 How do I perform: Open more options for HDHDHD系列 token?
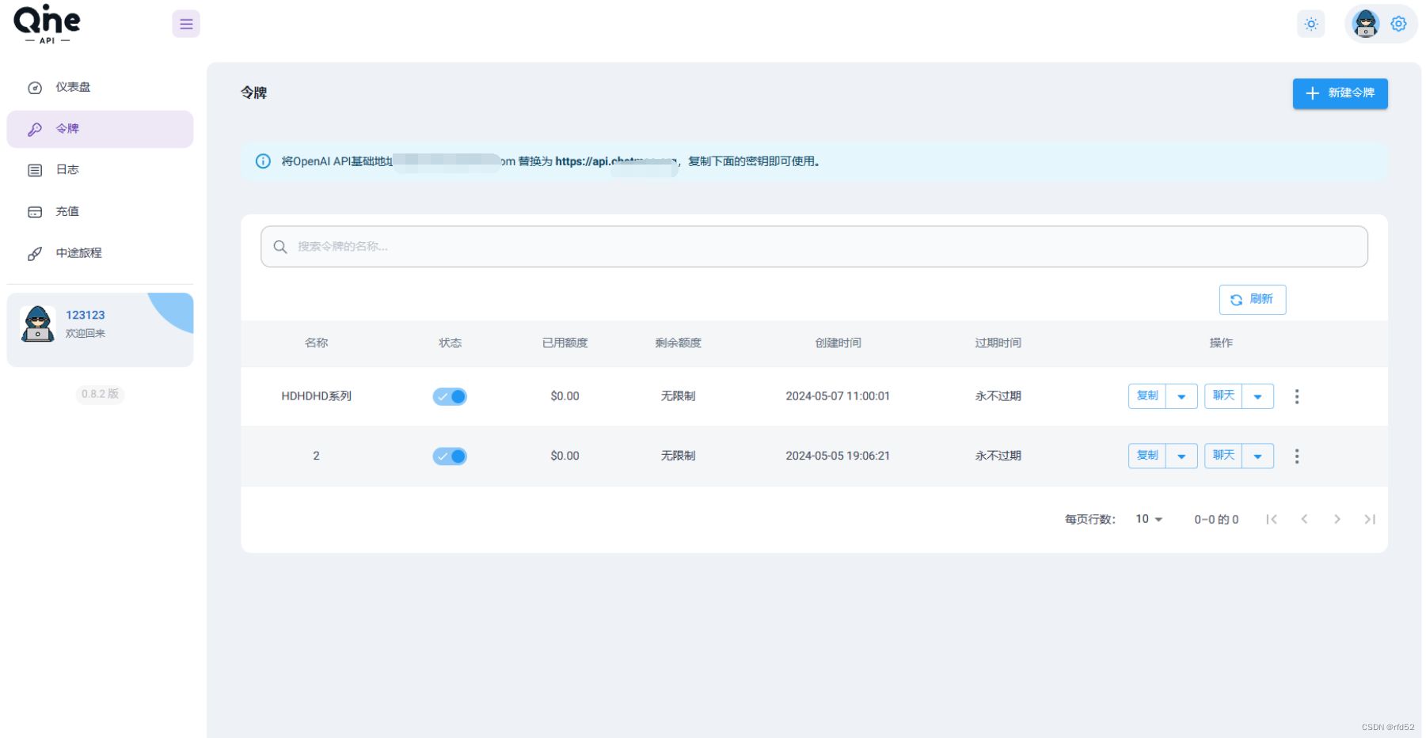tap(1296, 396)
